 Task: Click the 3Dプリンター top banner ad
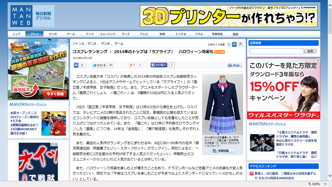coord(229,16)
